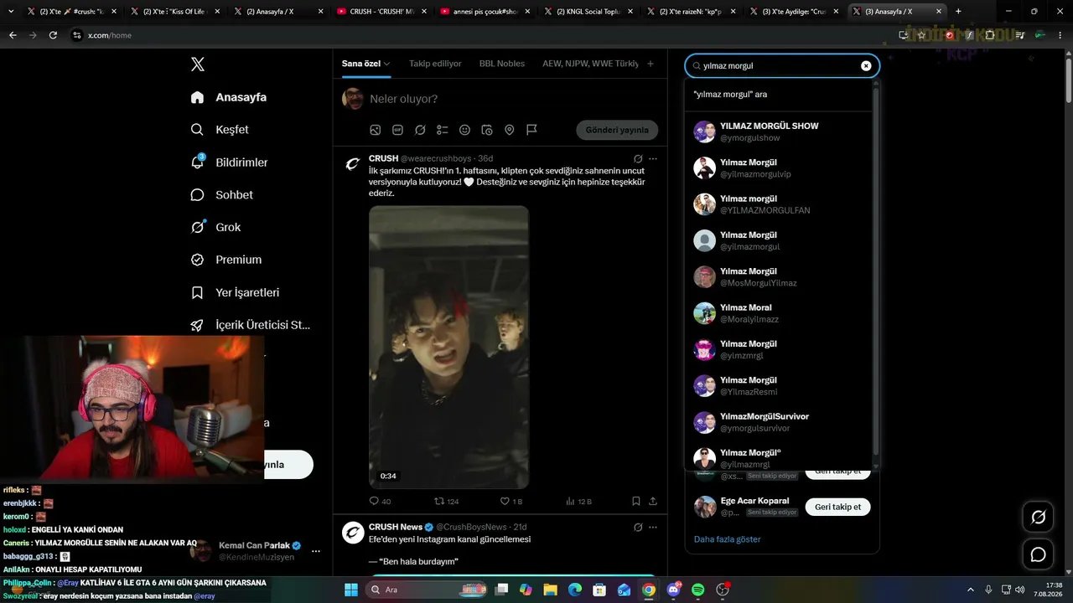
Task: Switch to the CRUSH YouTube browser tab
Action: coord(381,12)
